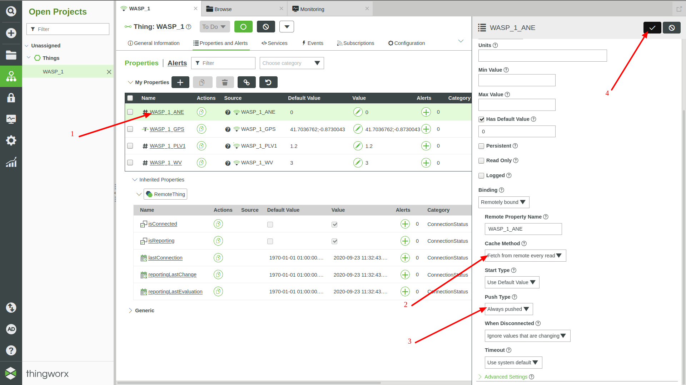Click the create new plus sidebar icon
This screenshot has height=385, width=686.
point(11,33)
